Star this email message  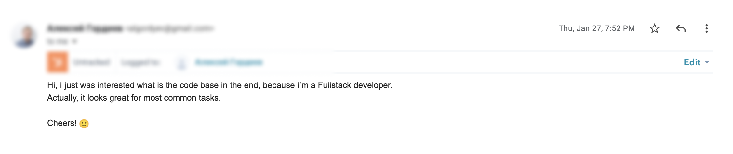tap(654, 28)
